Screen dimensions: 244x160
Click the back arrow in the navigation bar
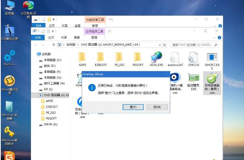tap(36, 45)
